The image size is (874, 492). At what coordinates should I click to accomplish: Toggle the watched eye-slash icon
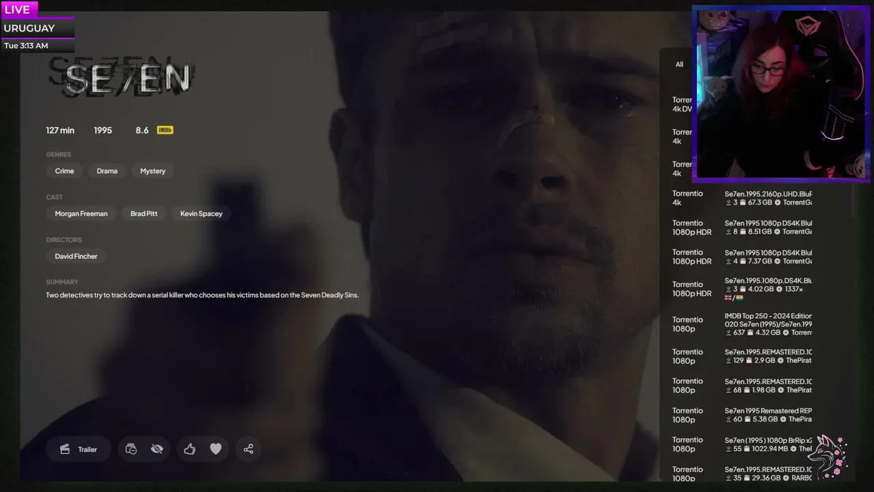point(157,449)
